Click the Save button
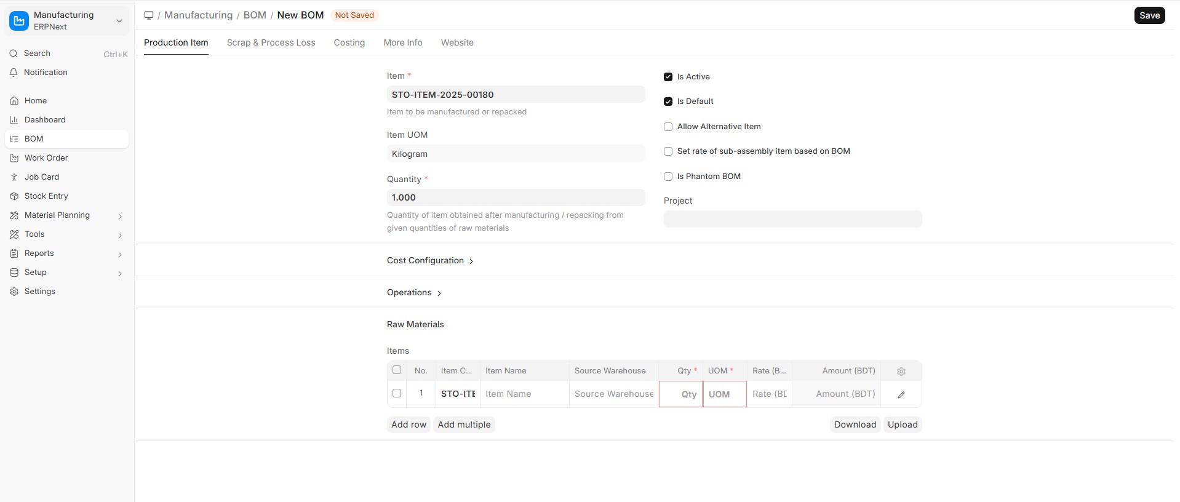This screenshot has width=1180, height=502. 1149,15
